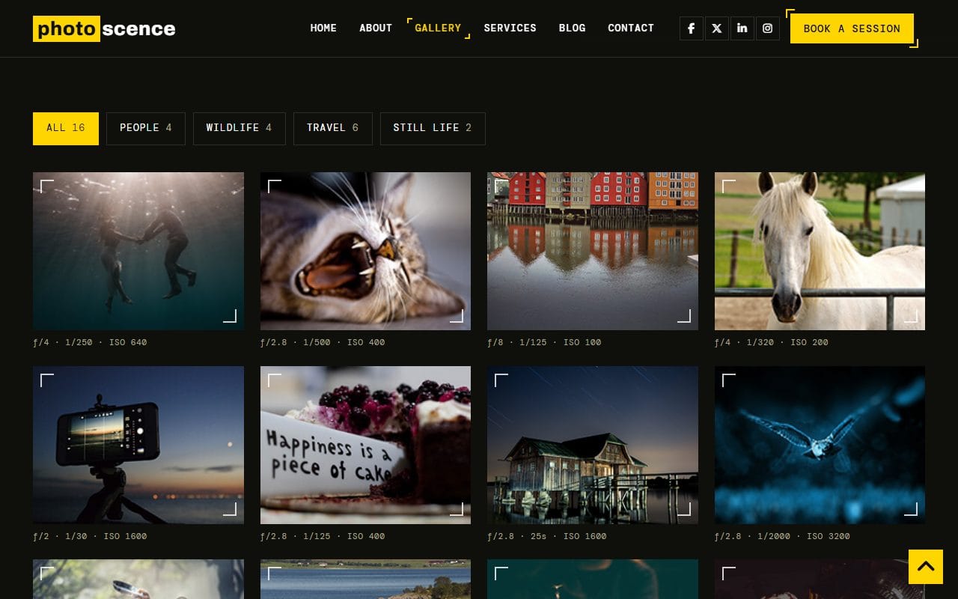This screenshot has width=958, height=599.
Task: Open the Blog page
Action: 572,28
